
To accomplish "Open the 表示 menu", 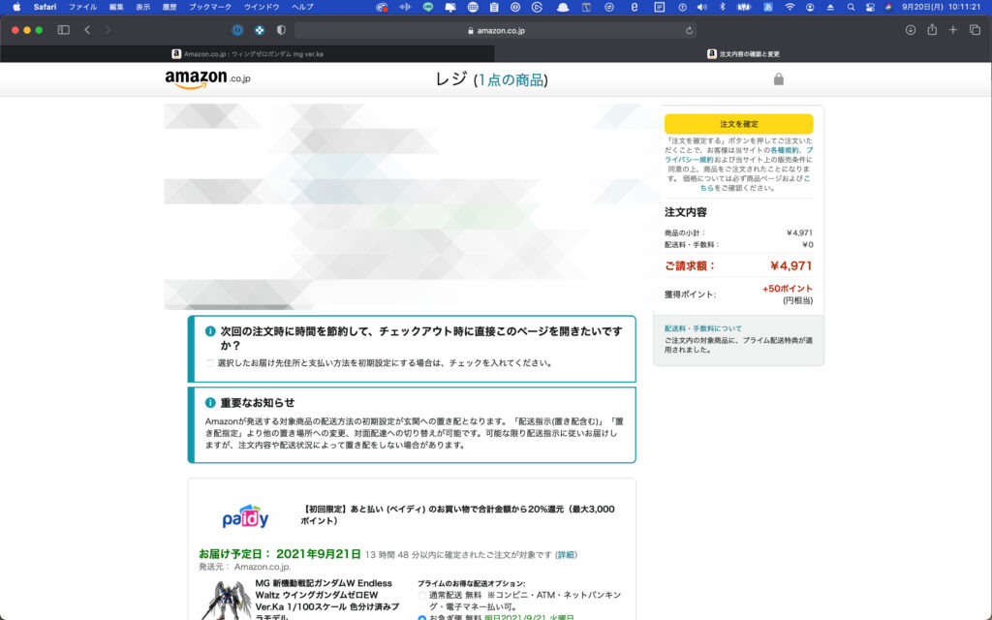I will tap(143, 7).
